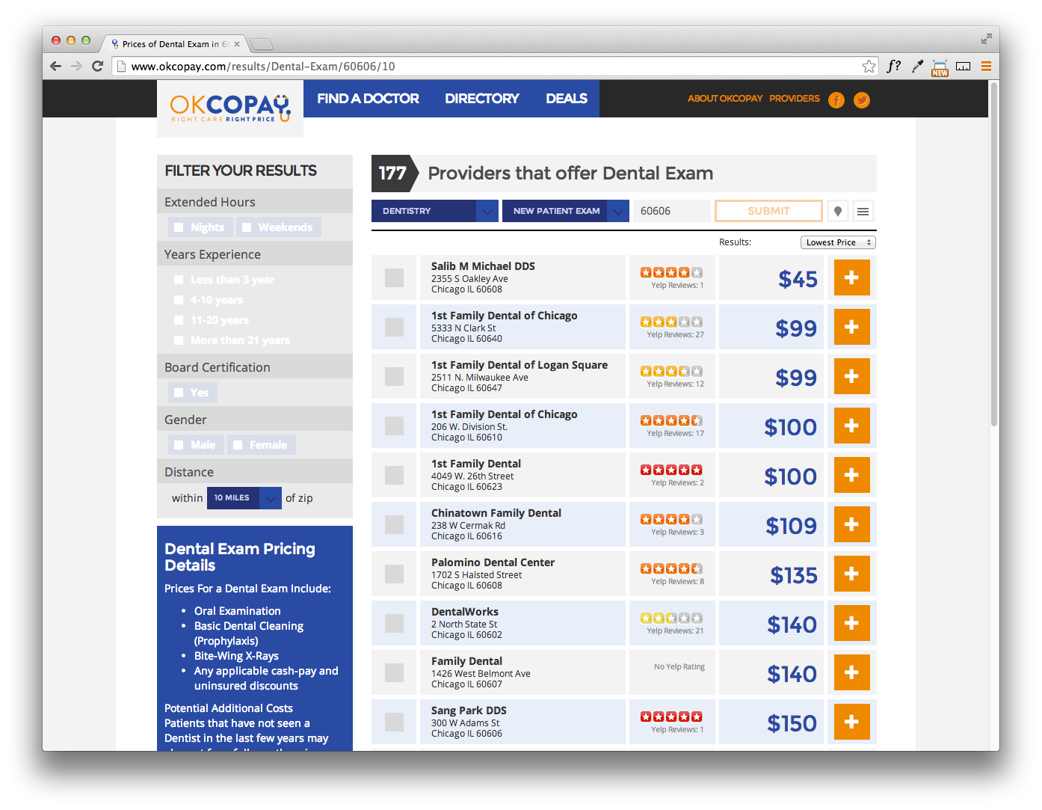Tick compare box for Sang Park DDS
The image size is (1042, 810).
[x=394, y=722]
